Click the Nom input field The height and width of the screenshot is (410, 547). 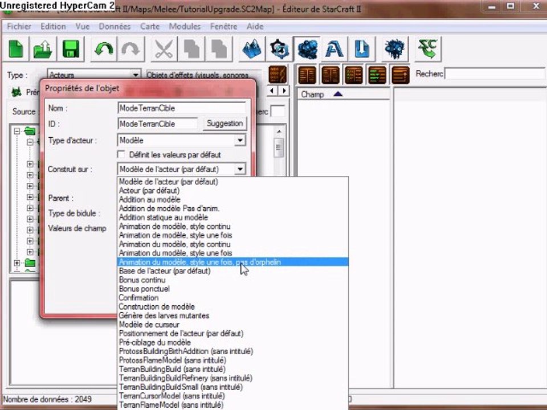tap(182, 108)
